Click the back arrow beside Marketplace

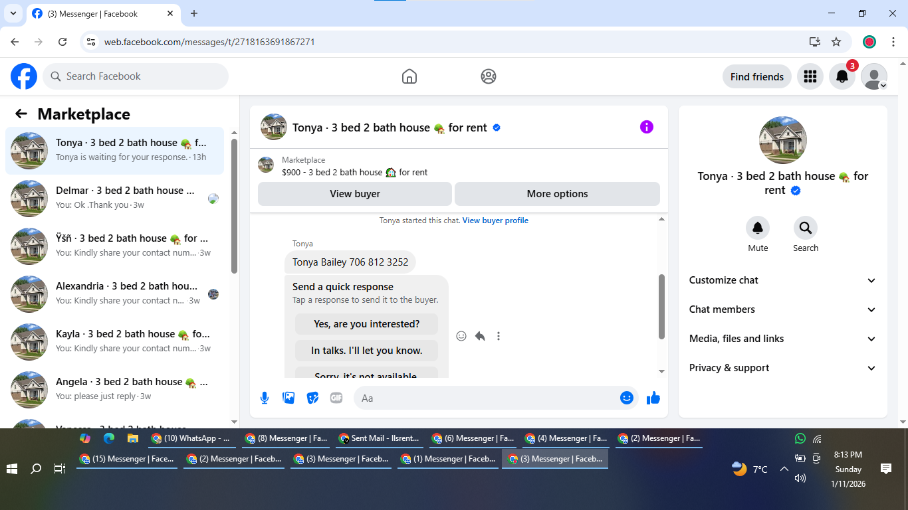[21, 114]
